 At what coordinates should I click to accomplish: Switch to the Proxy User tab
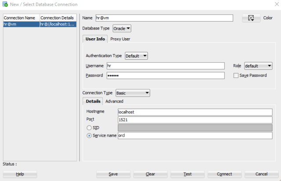pyautogui.click(x=120, y=39)
